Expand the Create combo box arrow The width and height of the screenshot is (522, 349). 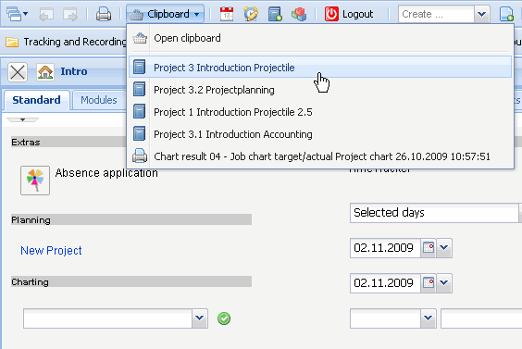(x=481, y=14)
